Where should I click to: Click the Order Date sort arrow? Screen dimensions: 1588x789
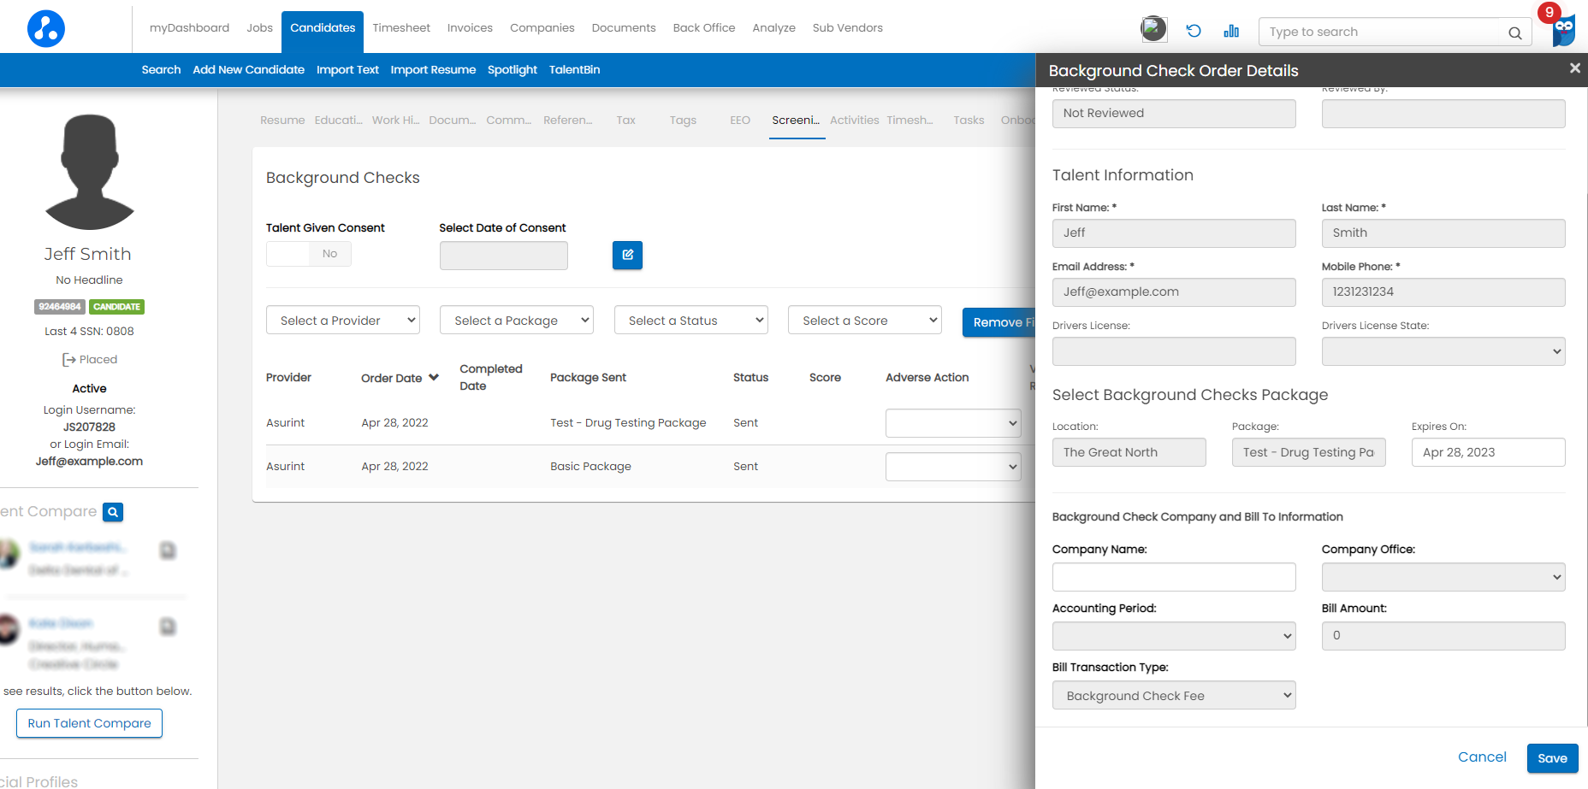[434, 378]
